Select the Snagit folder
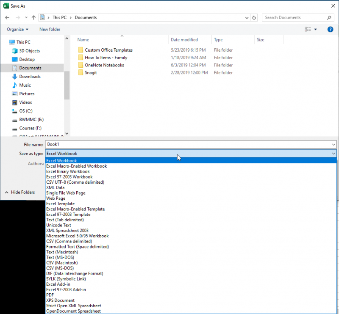The height and width of the screenshot is (314, 339). (91, 73)
